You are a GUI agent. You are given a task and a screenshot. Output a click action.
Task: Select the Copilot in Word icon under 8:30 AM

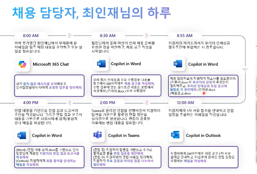(101, 64)
